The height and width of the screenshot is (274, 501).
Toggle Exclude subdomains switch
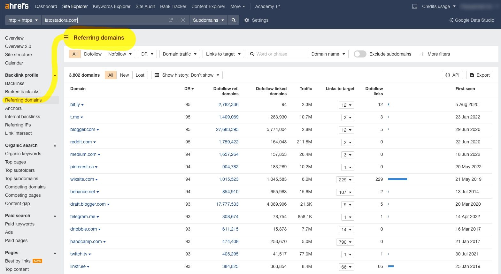360,54
